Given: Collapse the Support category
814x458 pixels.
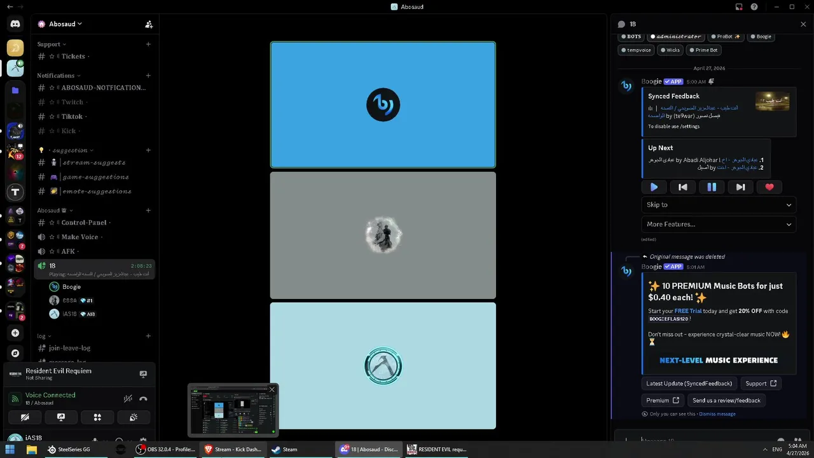Looking at the screenshot, I should pos(52,45).
